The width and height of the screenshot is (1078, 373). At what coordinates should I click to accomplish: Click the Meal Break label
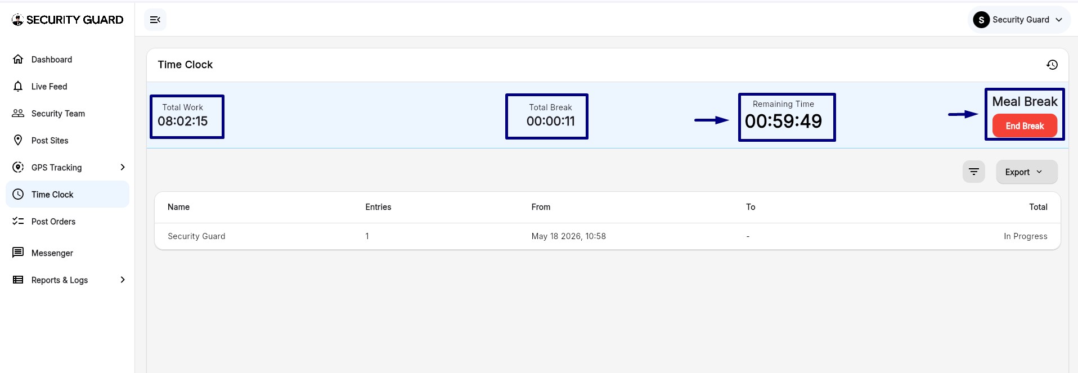pyautogui.click(x=1025, y=101)
